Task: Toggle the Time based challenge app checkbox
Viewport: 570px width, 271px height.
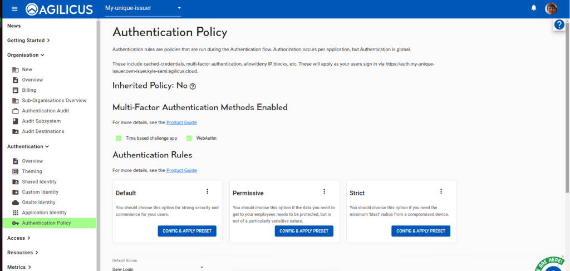Action: tap(118, 138)
